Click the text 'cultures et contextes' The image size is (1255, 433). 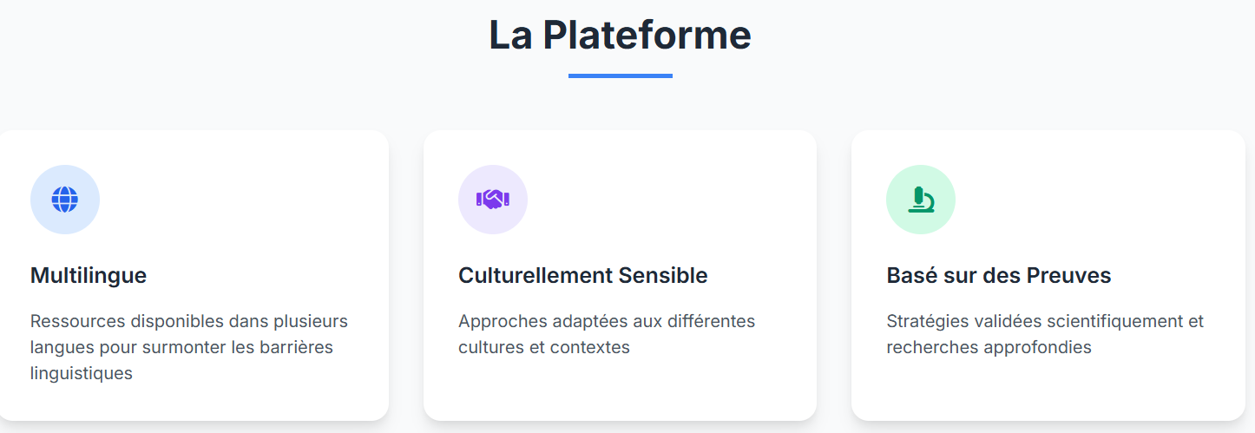coord(544,347)
